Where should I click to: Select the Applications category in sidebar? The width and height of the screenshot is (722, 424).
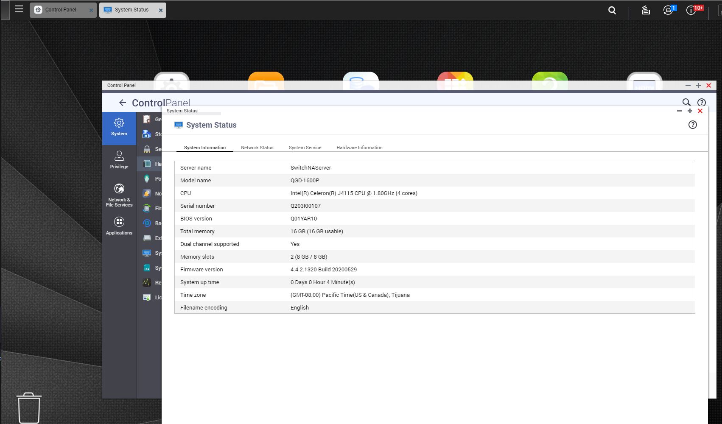tap(119, 226)
